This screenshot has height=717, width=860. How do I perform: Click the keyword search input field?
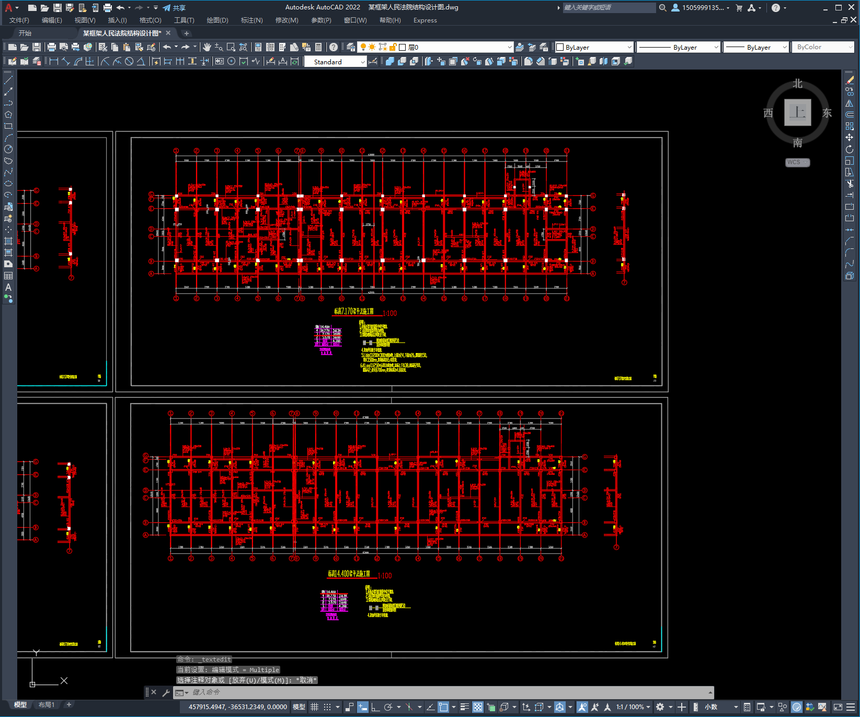click(609, 8)
